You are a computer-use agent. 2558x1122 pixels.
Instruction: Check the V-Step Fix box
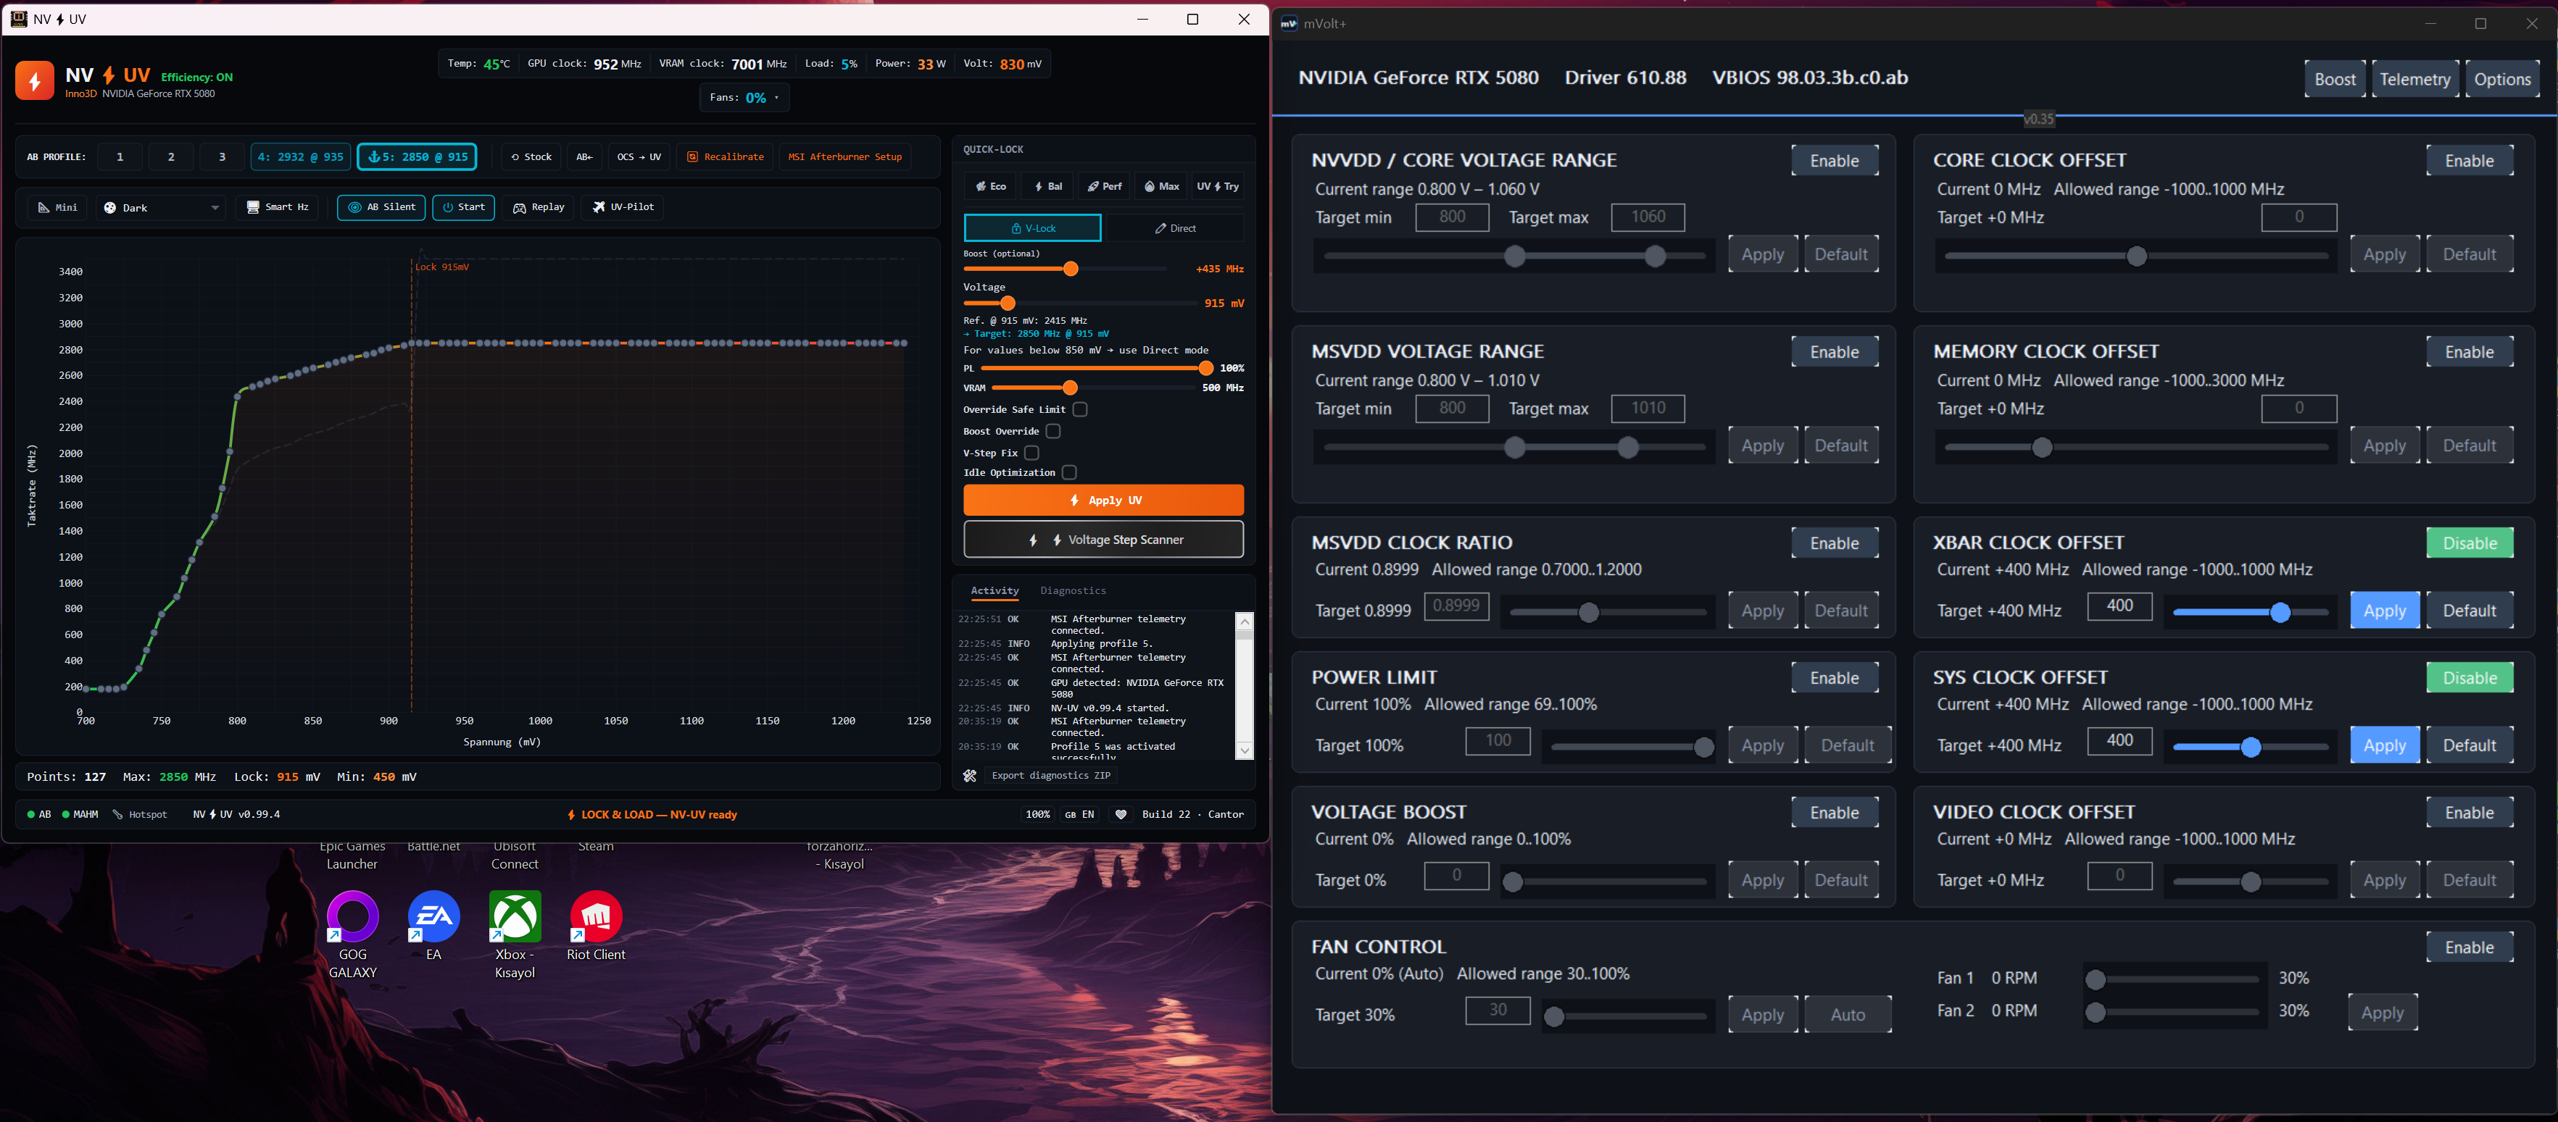1031,453
